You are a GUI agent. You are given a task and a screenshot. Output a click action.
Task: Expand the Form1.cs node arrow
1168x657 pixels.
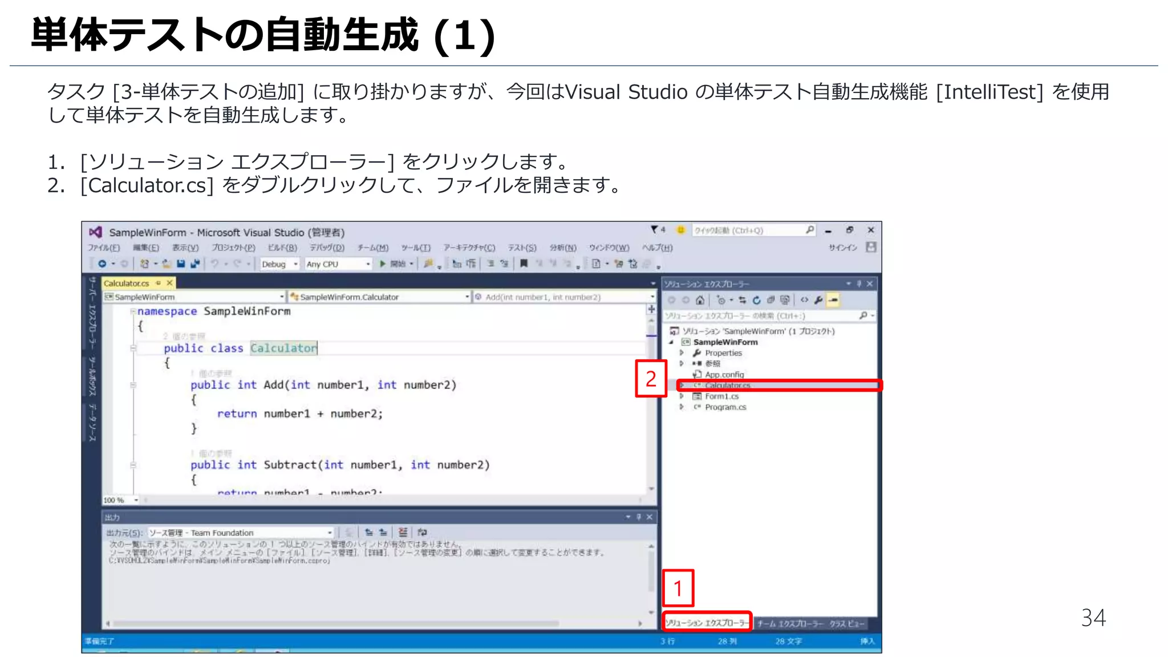point(682,396)
